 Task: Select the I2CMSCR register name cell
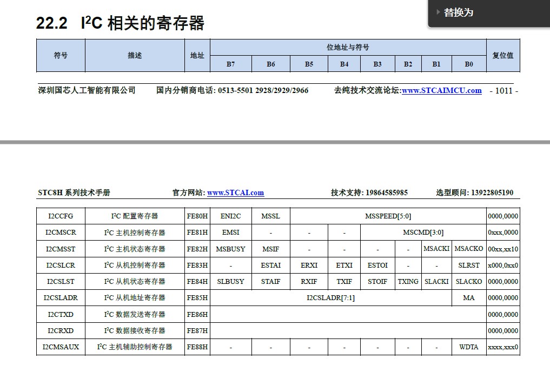click(61, 233)
